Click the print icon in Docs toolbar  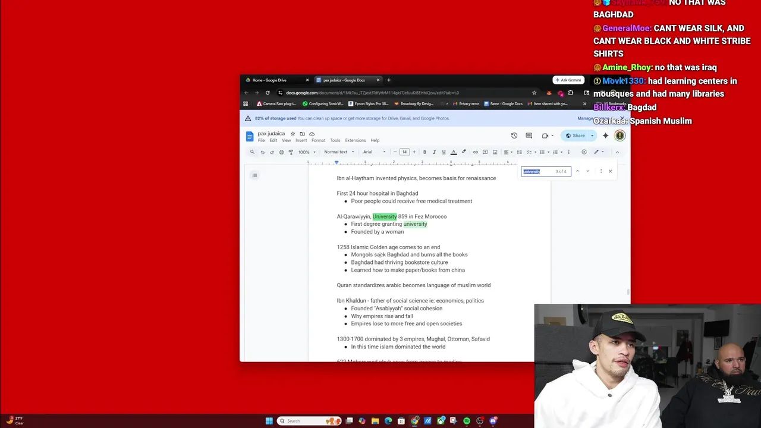tap(281, 152)
